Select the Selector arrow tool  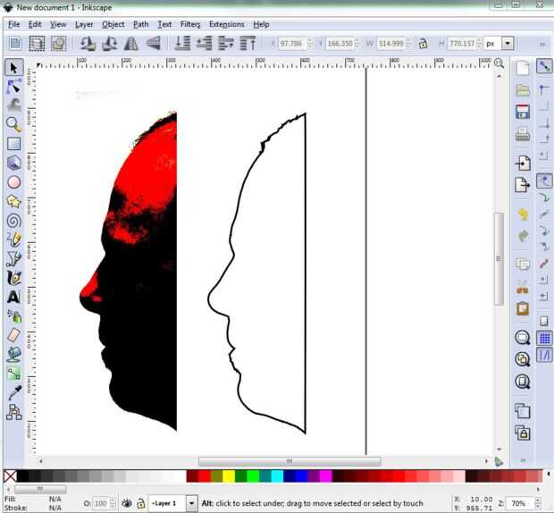click(13, 67)
